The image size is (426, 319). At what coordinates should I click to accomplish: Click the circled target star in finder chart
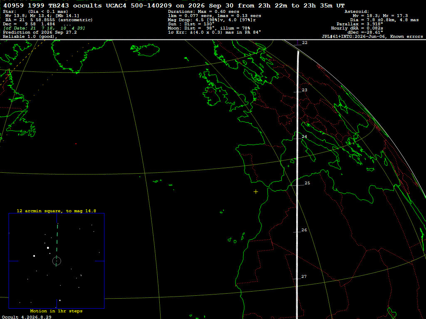click(x=57, y=261)
